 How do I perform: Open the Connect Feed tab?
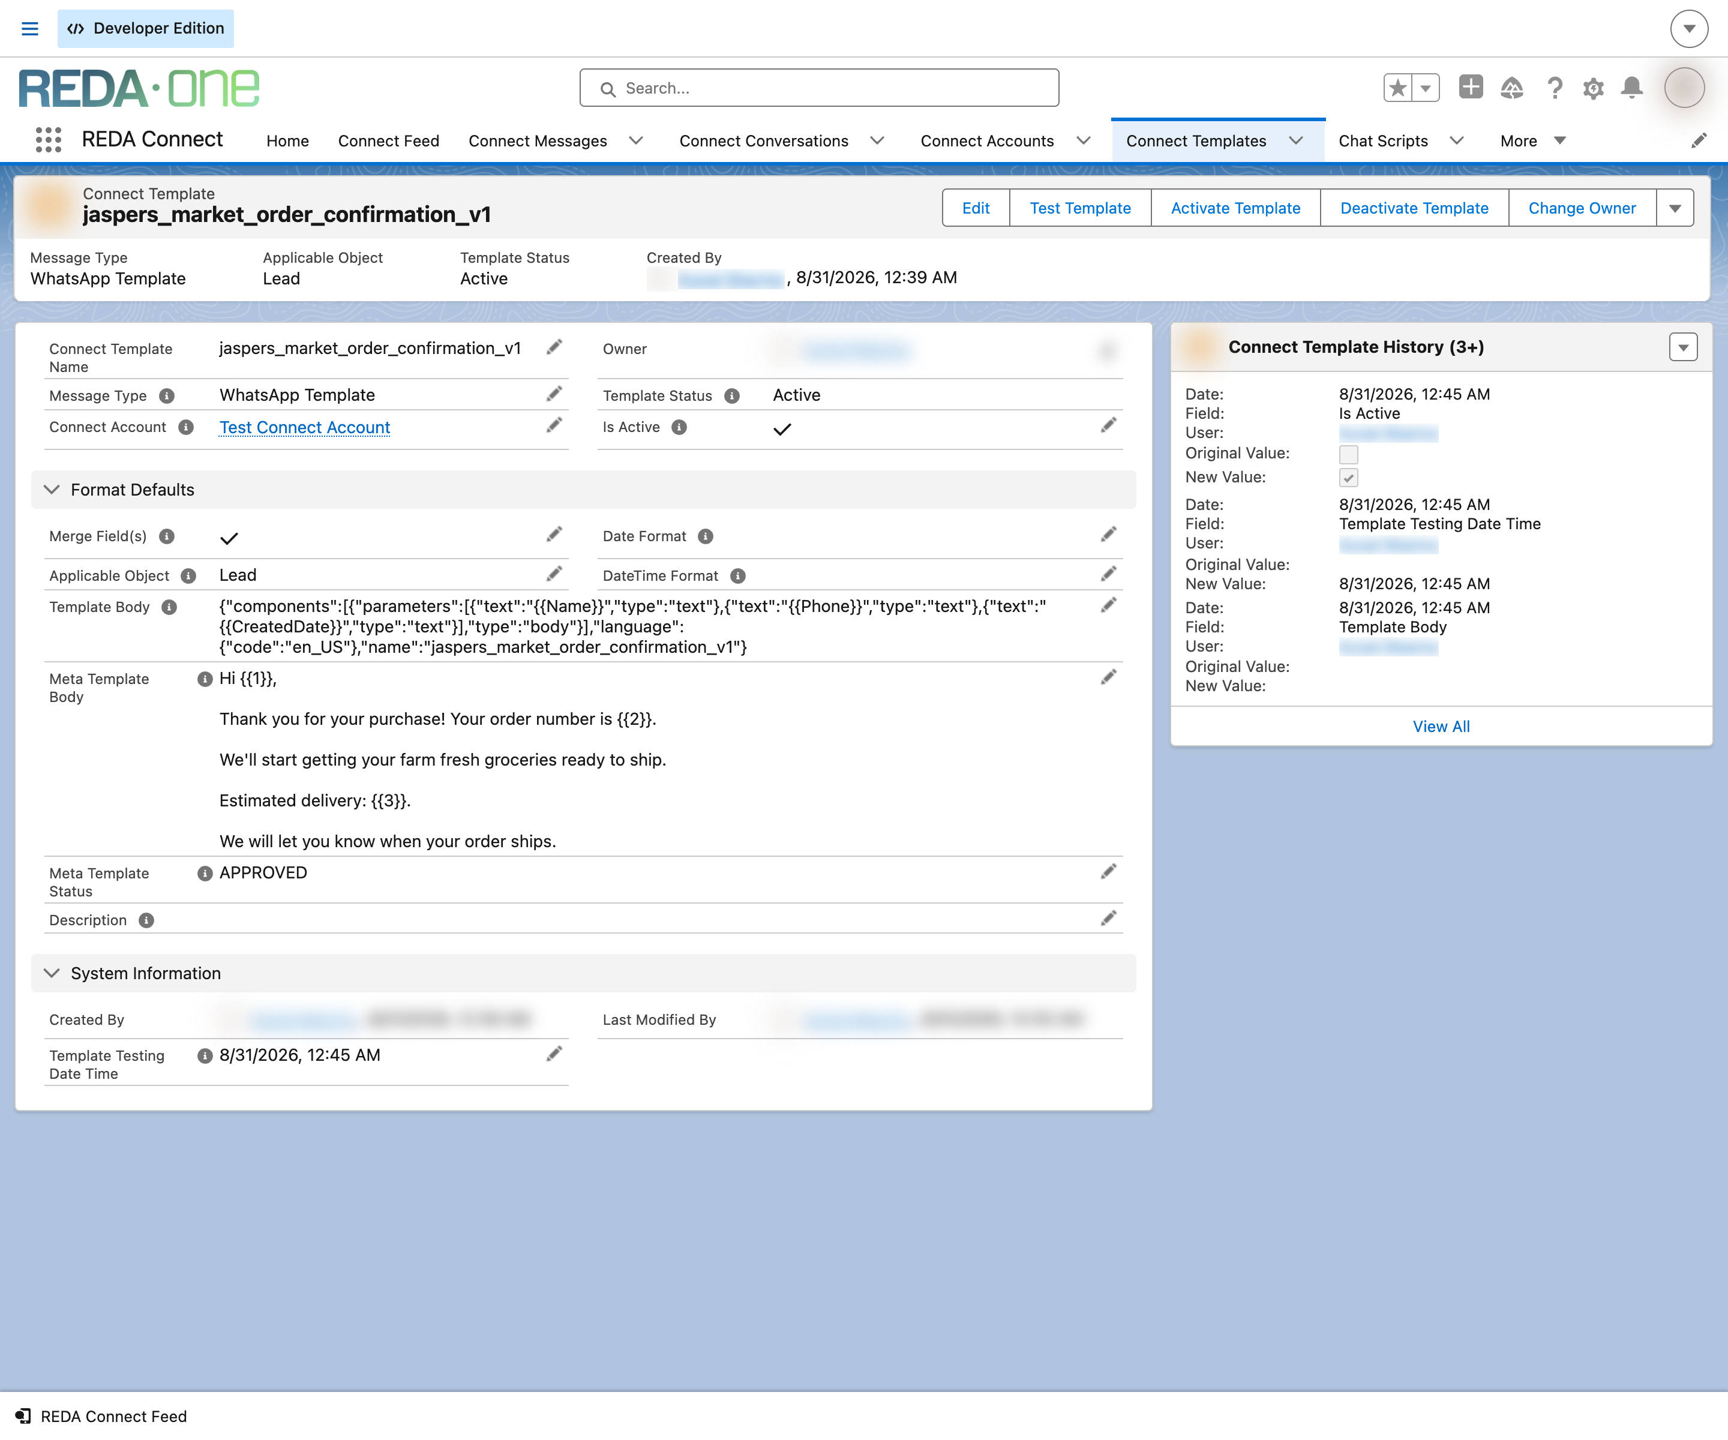[388, 141]
